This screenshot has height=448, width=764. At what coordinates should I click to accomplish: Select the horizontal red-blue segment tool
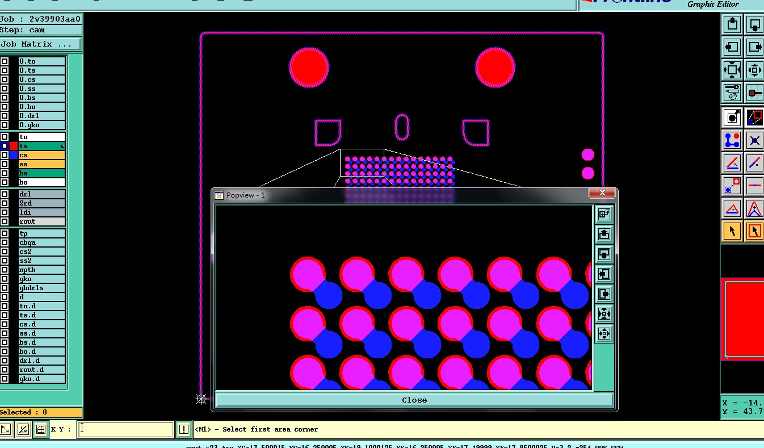(x=754, y=186)
